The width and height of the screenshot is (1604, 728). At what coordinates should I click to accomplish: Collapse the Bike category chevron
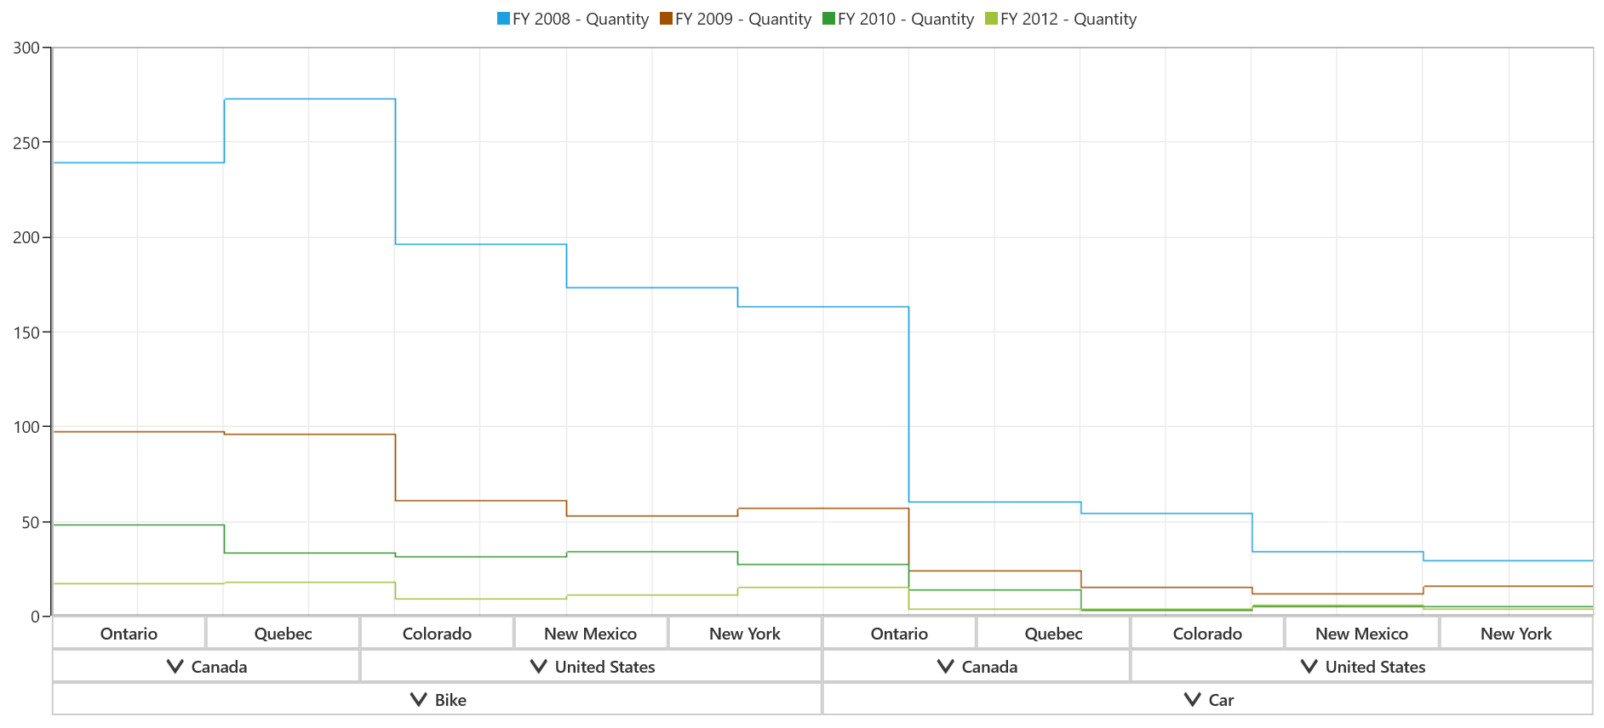pos(419,700)
